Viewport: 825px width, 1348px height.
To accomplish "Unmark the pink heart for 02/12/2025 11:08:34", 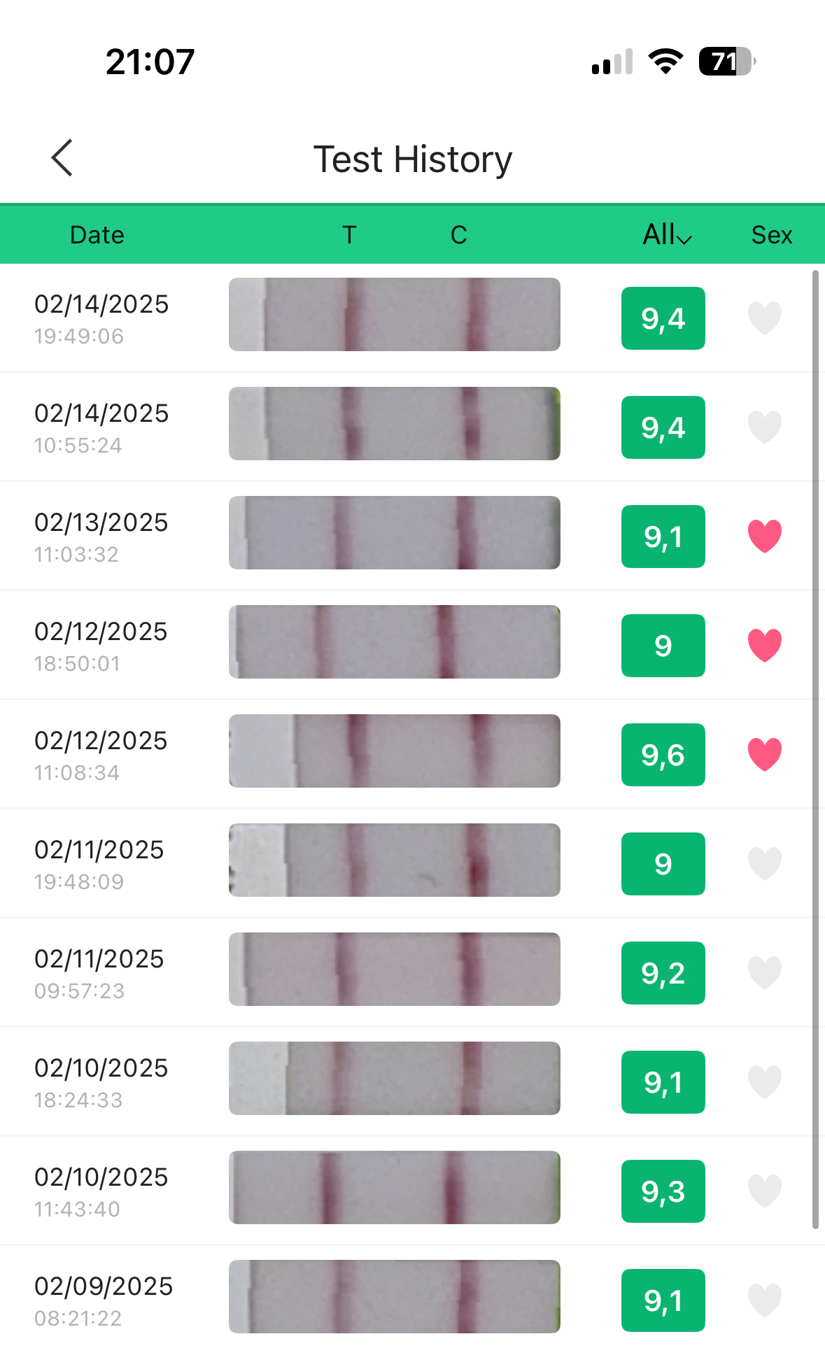I will 764,755.
